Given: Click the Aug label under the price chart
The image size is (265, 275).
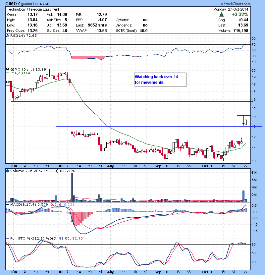Looking at the screenshot, I should (x=111, y=166).
